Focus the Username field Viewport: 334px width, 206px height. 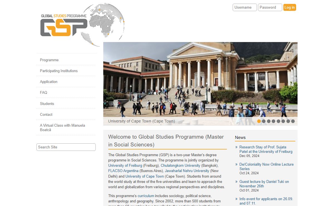point(245,8)
